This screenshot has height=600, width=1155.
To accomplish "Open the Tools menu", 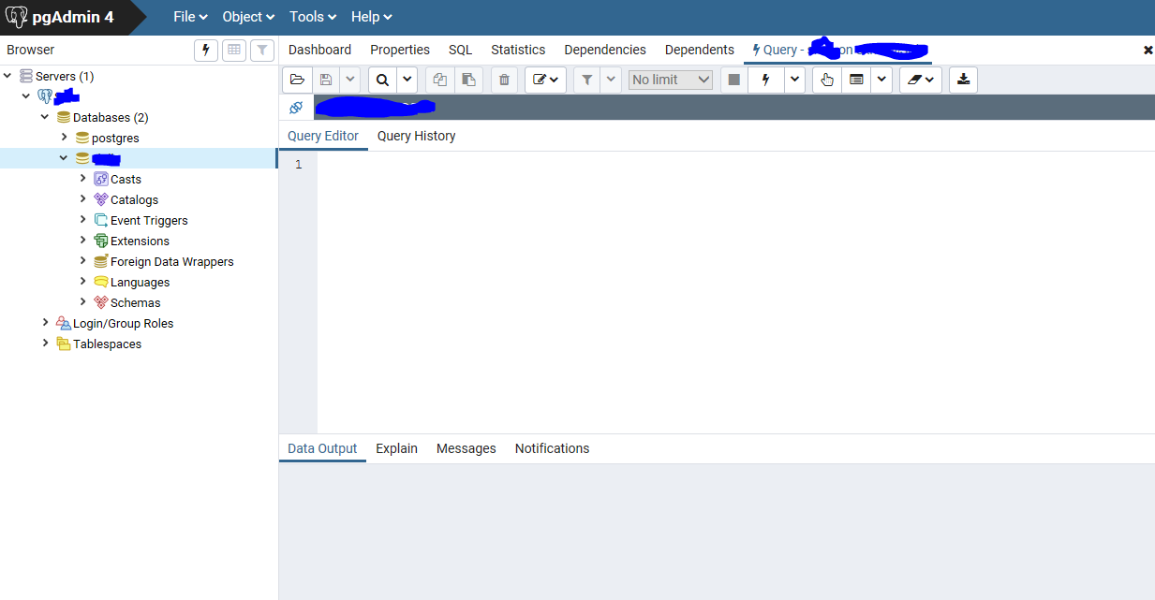I will pos(313,17).
